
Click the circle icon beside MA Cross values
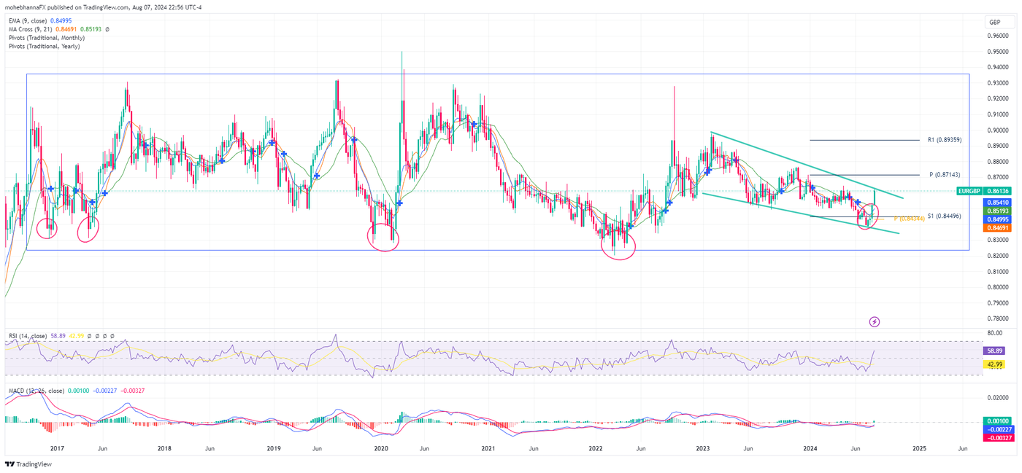(x=107, y=29)
